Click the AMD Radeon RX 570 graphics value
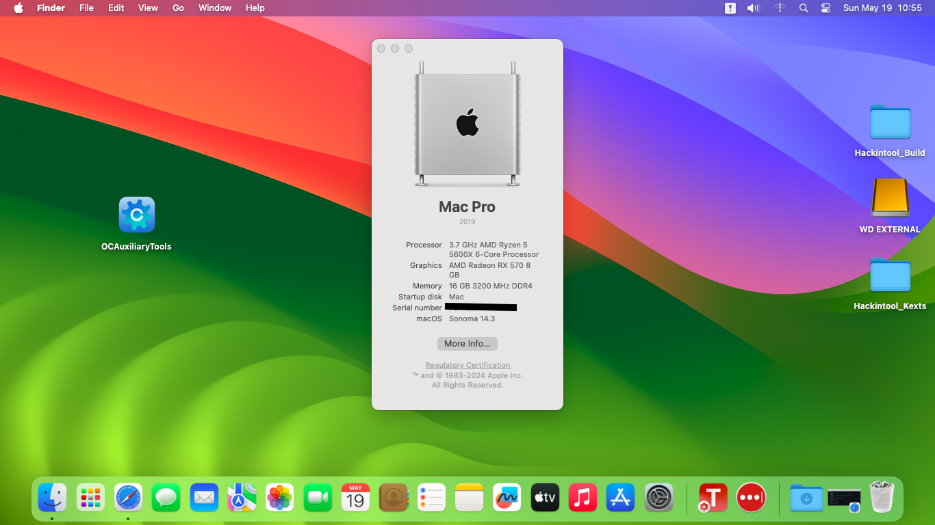This screenshot has height=525, width=935. coord(489,270)
